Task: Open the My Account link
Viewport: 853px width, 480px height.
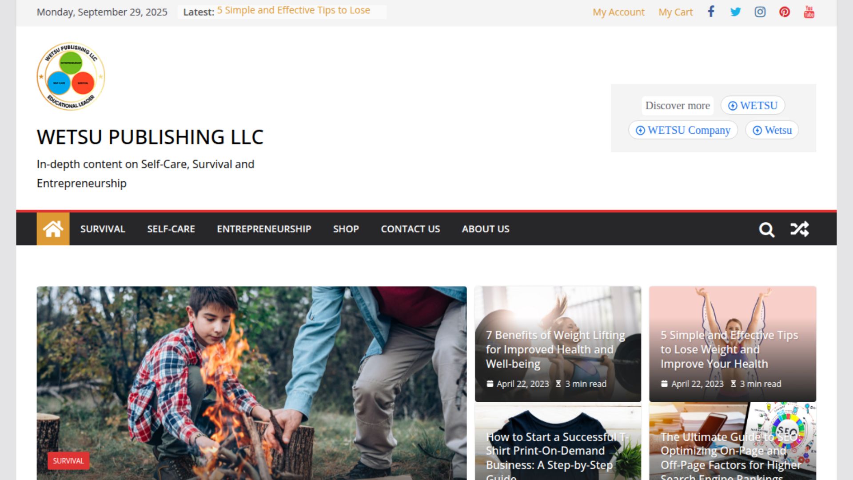Action: coord(618,12)
